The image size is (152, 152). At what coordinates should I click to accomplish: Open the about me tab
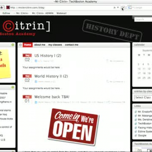[40, 45]
